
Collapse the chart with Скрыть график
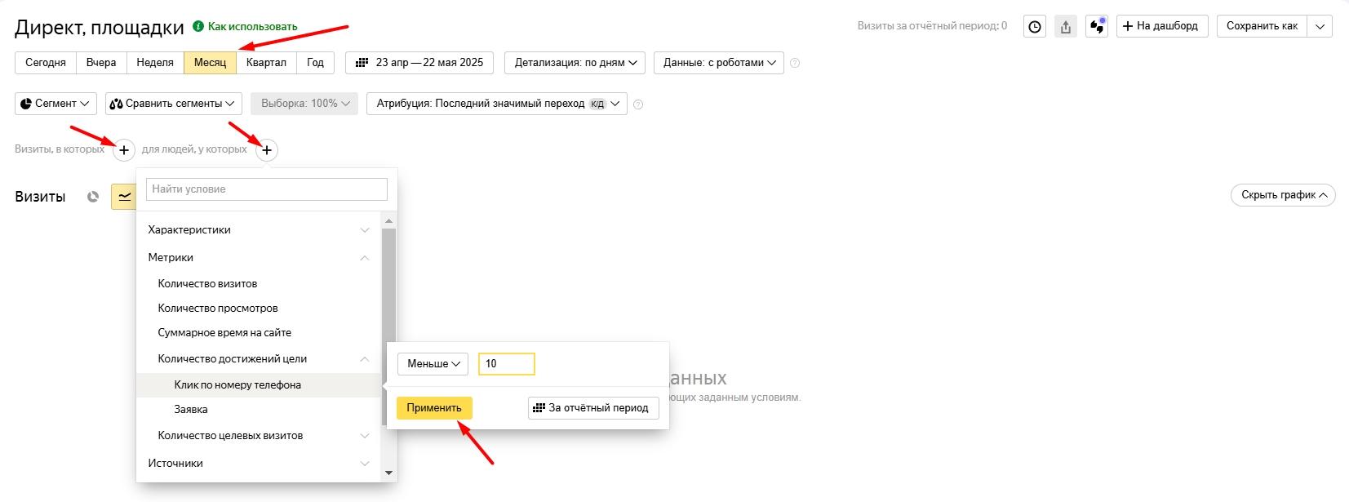(x=1283, y=195)
